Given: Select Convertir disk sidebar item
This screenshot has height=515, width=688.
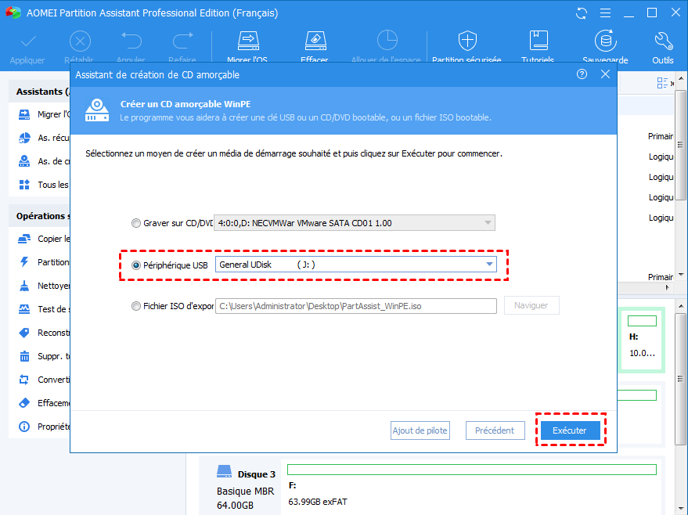Looking at the screenshot, I should point(44,380).
